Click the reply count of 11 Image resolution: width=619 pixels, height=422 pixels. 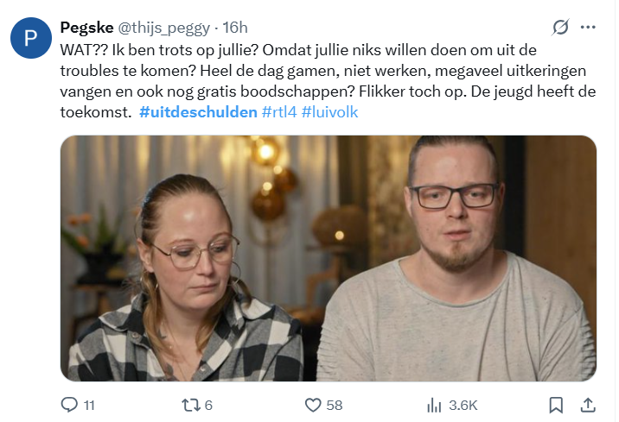(89, 405)
